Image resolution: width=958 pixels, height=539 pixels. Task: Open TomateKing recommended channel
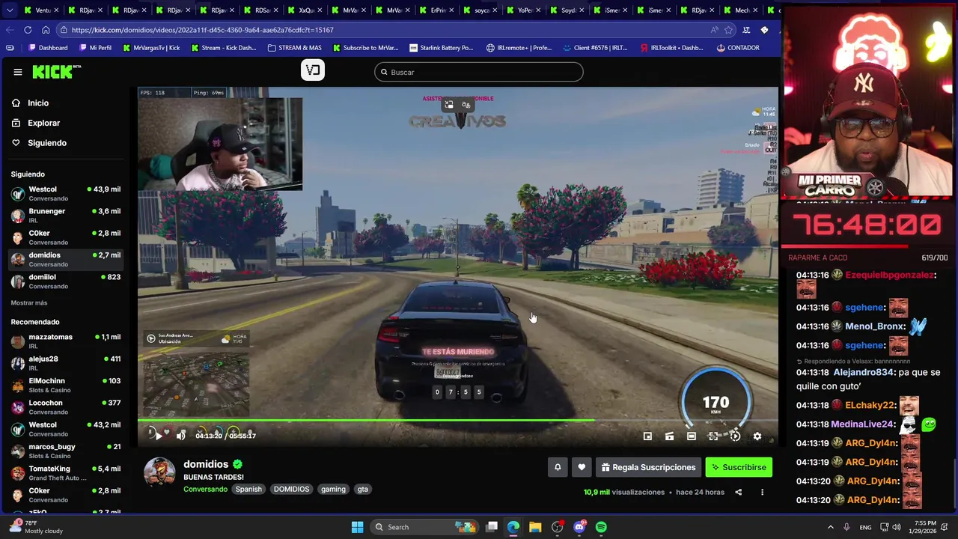(66, 473)
